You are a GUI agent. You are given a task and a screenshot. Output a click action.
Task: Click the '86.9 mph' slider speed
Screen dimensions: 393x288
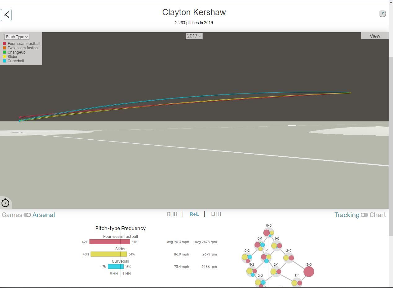click(181, 254)
